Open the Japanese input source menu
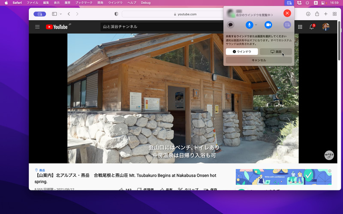343x214 pixels. [316, 3]
